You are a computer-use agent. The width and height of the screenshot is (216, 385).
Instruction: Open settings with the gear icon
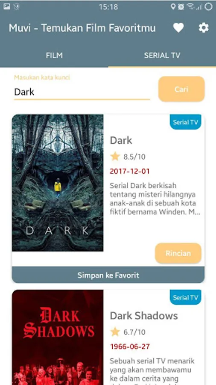click(x=204, y=28)
